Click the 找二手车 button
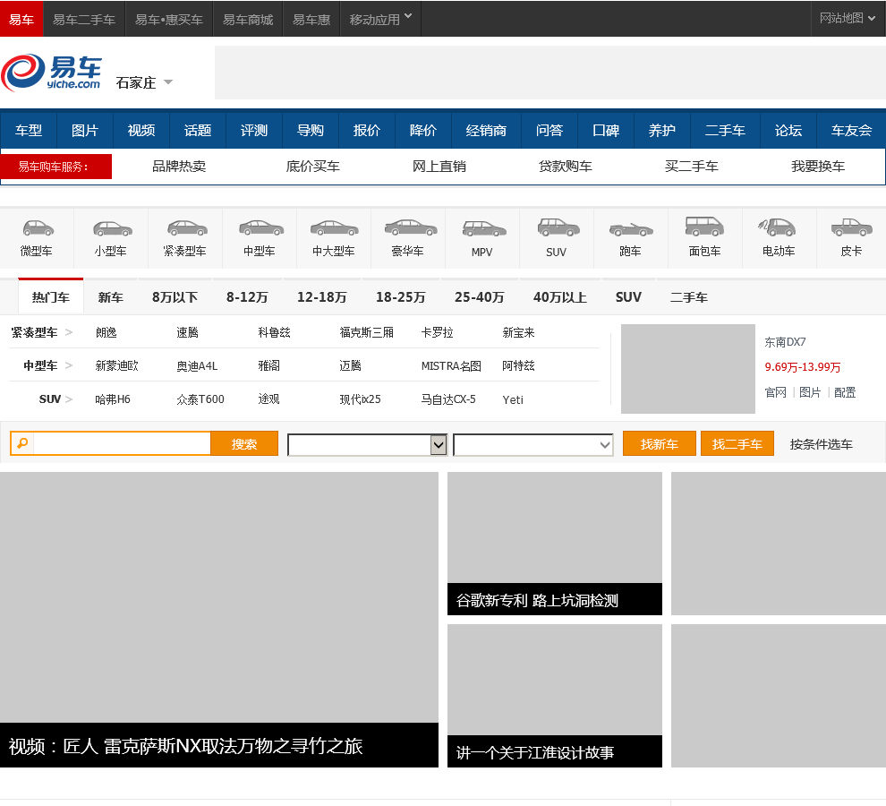Screen dimensions: 886x806 click(x=737, y=443)
